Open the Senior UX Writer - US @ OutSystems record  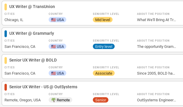pyautogui.click(x=43, y=87)
